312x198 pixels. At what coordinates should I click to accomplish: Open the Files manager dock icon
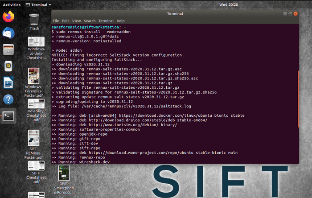8,49
